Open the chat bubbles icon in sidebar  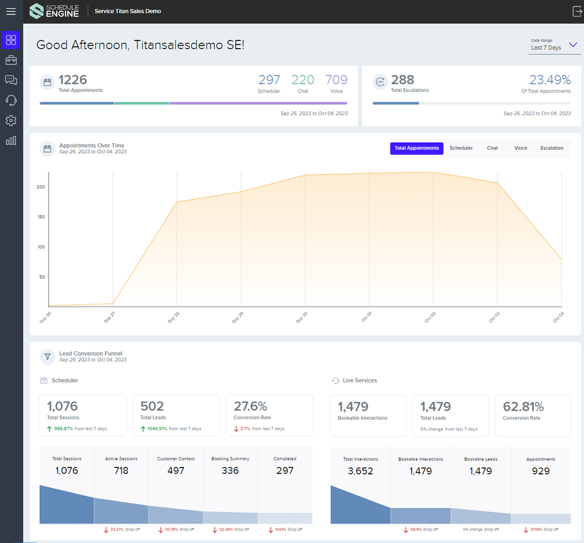click(11, 80)
